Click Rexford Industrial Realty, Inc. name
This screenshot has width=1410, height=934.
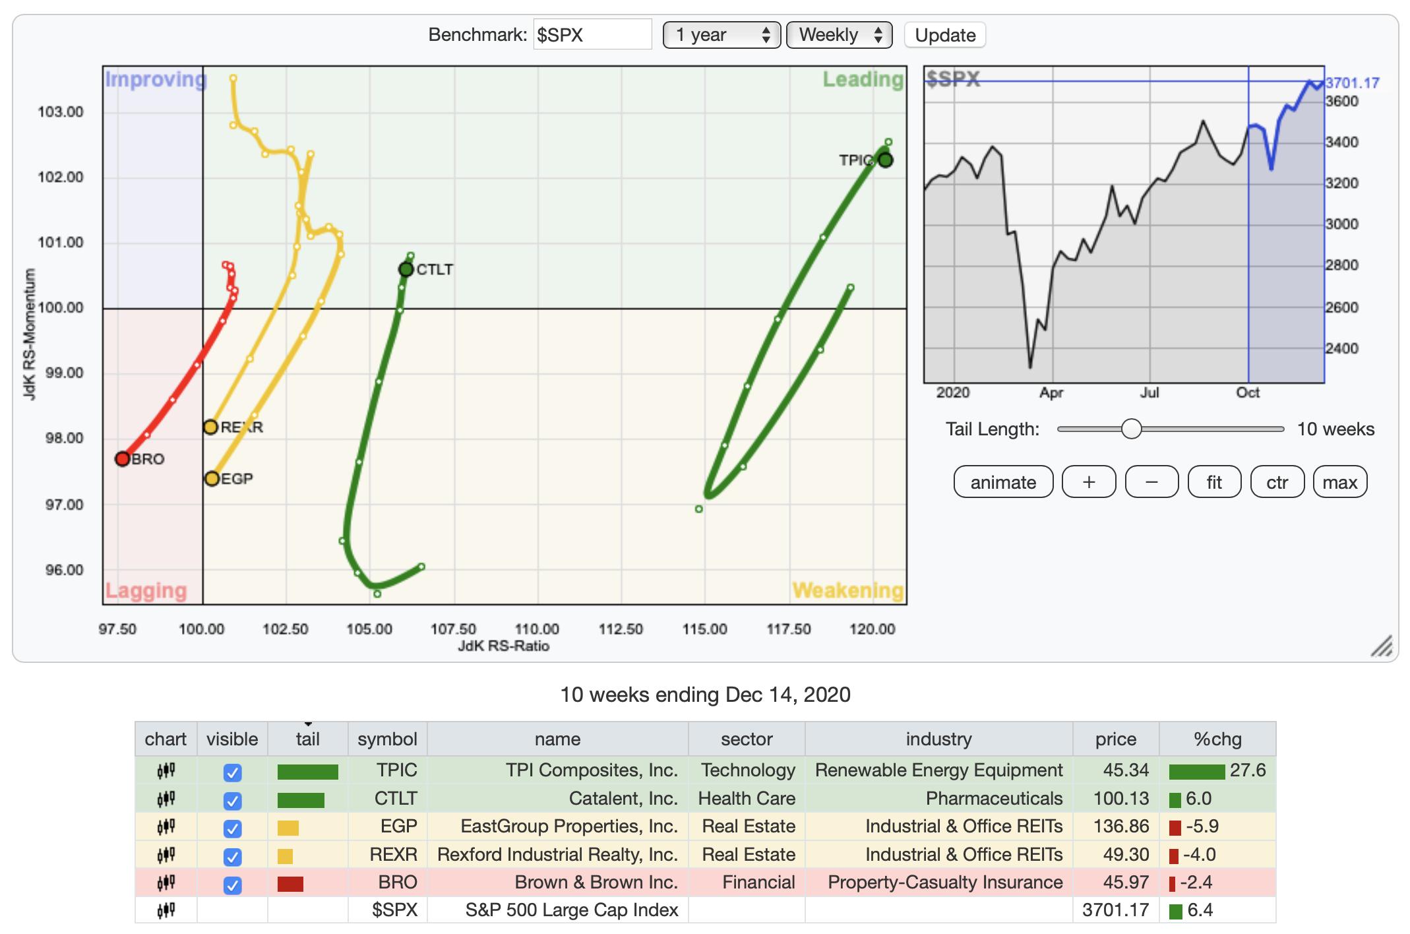(558, 854)
